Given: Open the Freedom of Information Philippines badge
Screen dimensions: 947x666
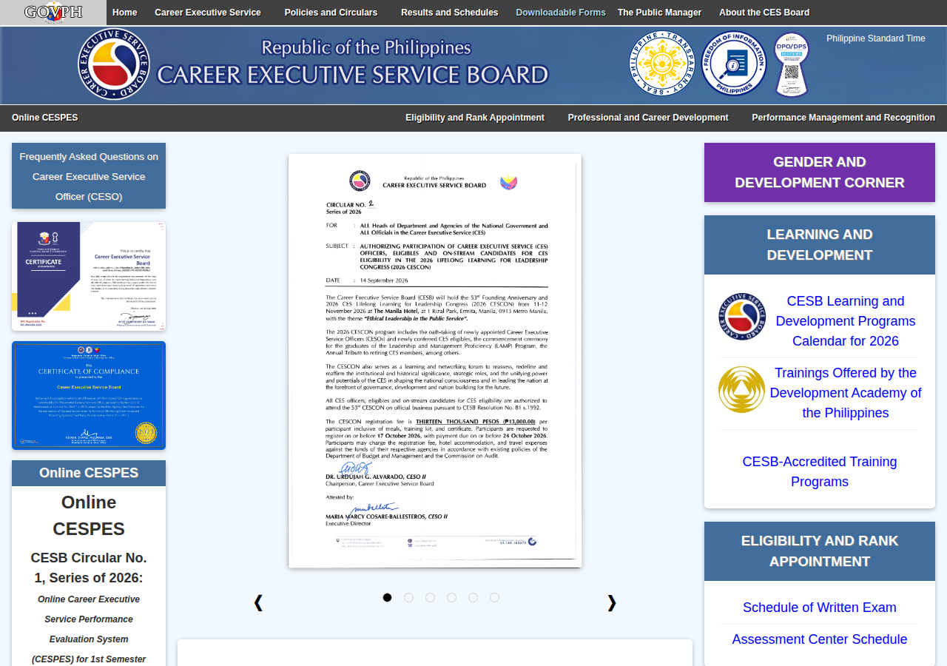Looking at the screenshot, I should click(x=734, y=64).
